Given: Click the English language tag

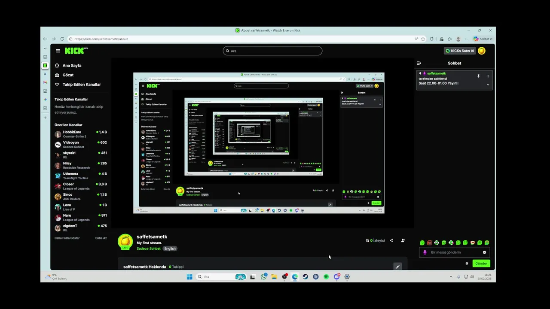Looking at the screenshot, I should tap(170, 248).
